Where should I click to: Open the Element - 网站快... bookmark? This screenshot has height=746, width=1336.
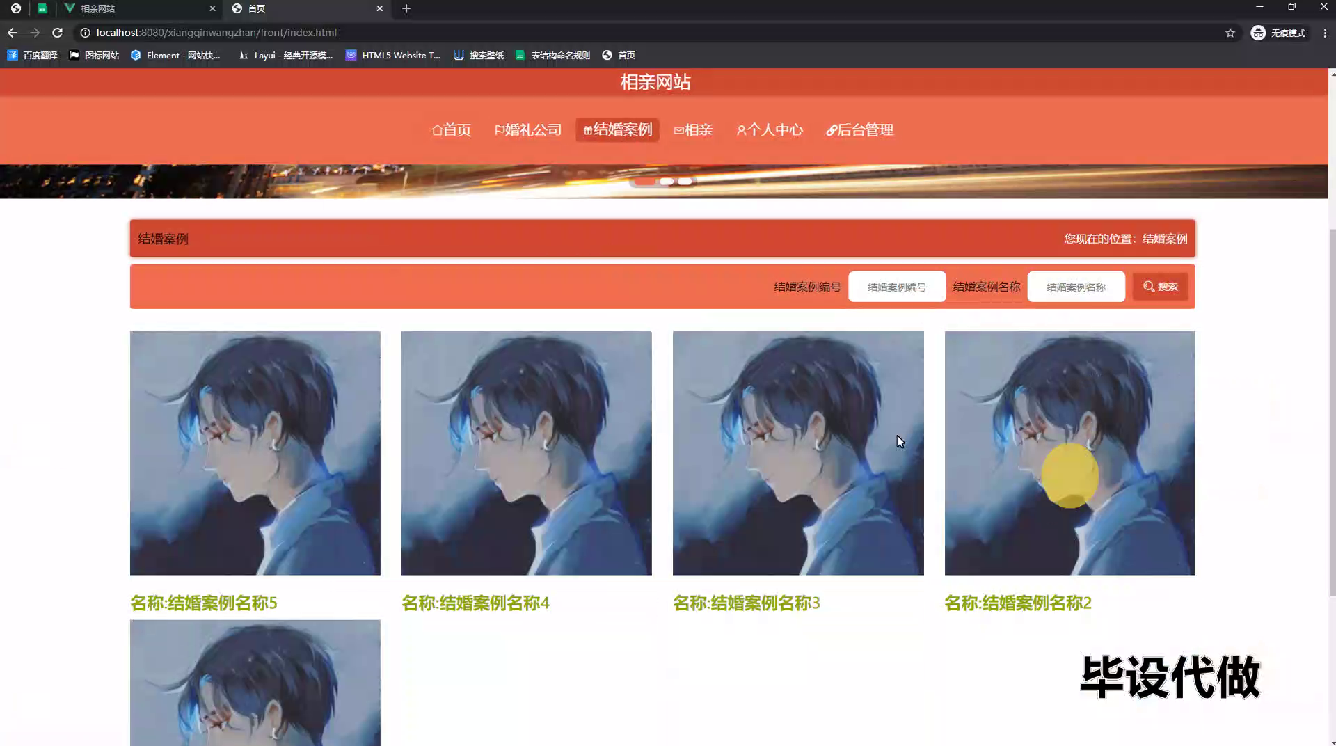pyautogui.click(x=175, y=55)
